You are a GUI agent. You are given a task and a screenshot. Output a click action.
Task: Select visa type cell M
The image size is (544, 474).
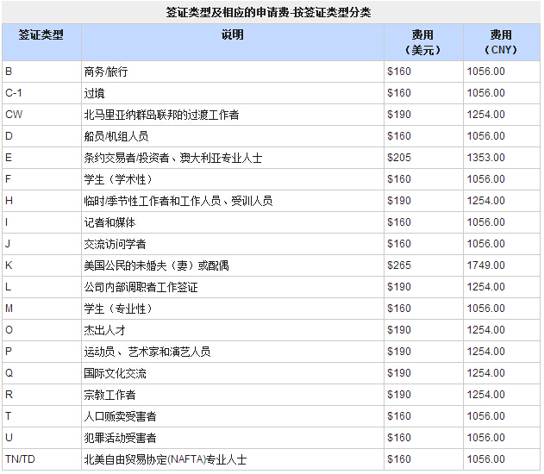pyautogui.click(x=41, y=309)
